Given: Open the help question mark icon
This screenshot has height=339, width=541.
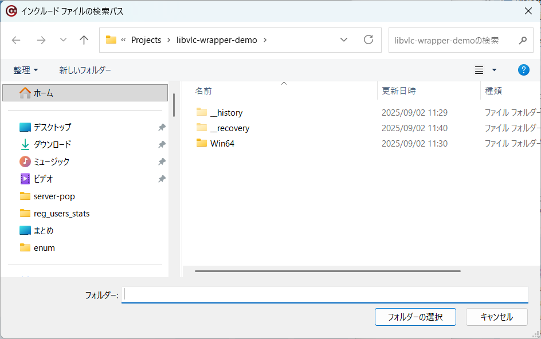Looking at the screenshot, I should 523,70.
